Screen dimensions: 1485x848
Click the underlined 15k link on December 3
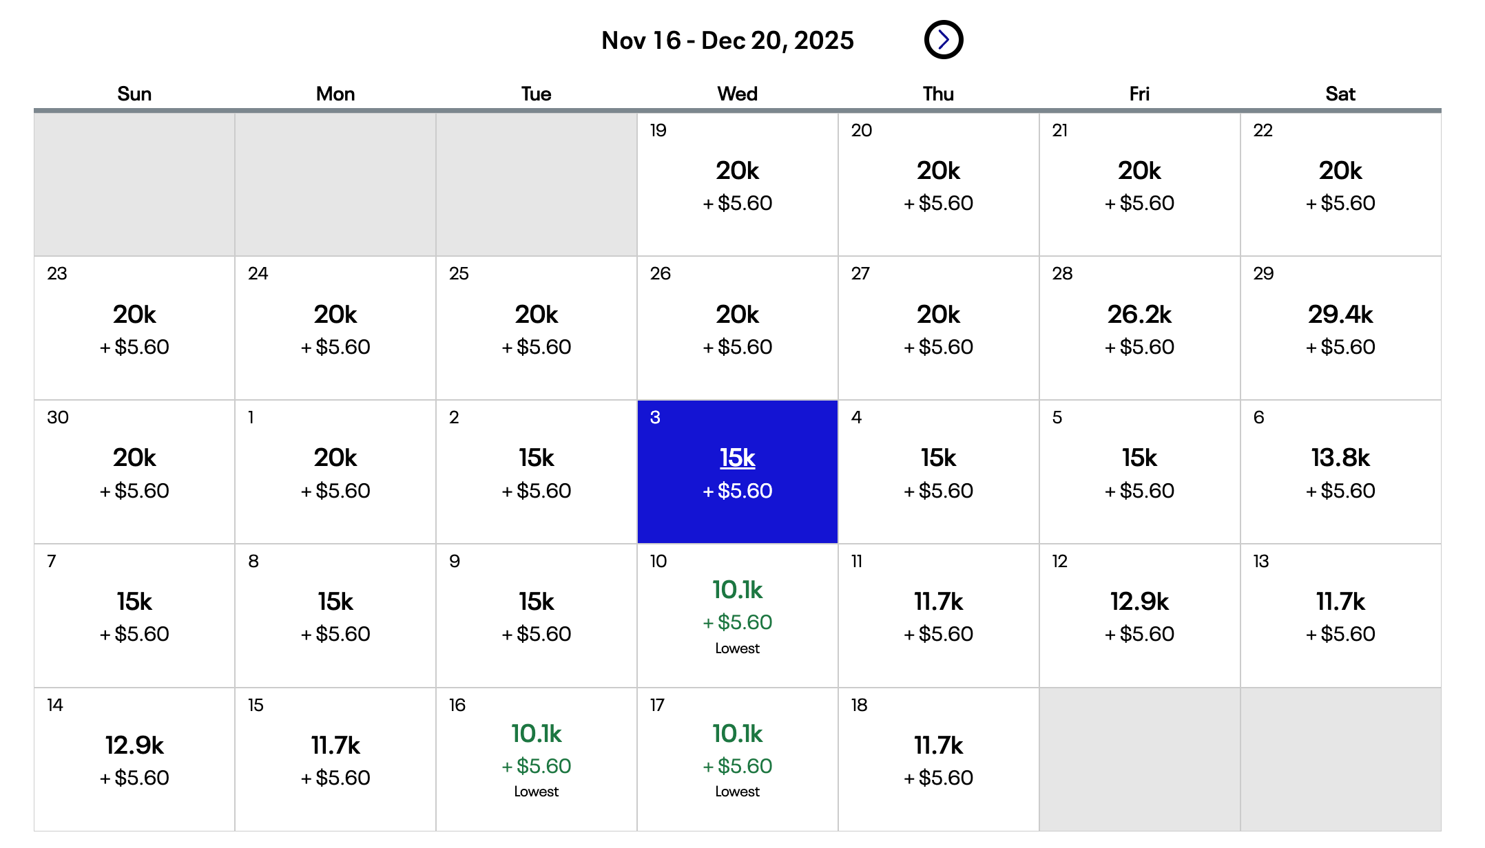(x=737, y=456)
